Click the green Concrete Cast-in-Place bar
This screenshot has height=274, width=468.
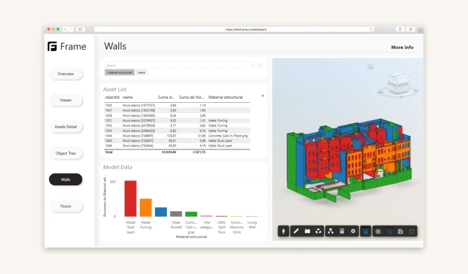click(x=191, y=214)
